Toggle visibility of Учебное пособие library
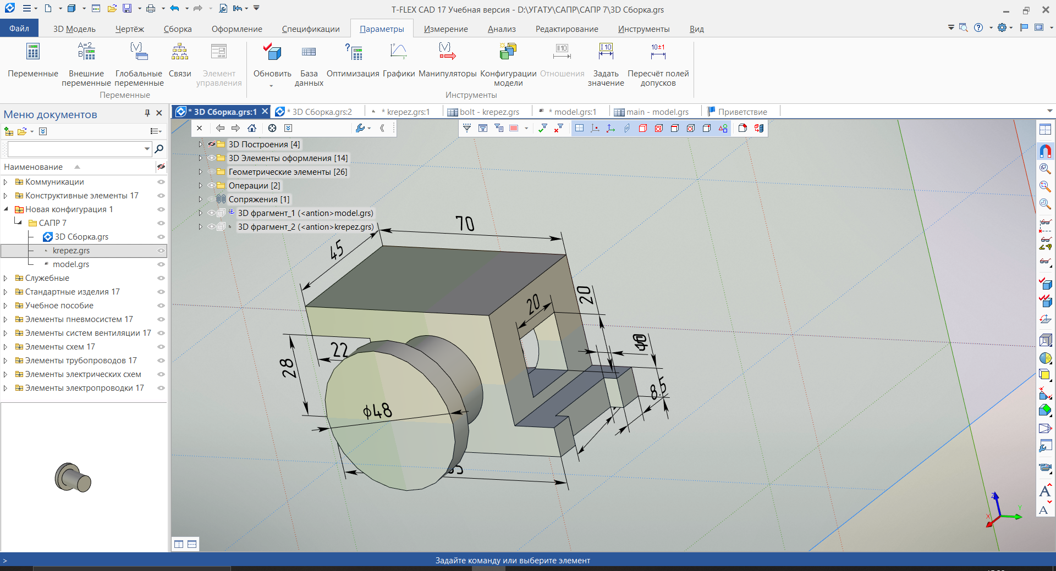The width and height of the screenshot is (1056, 571). tap(161, 306)
